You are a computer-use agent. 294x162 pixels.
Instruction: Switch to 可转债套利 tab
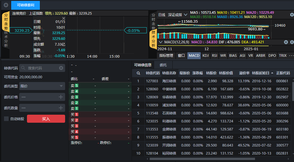26,5
